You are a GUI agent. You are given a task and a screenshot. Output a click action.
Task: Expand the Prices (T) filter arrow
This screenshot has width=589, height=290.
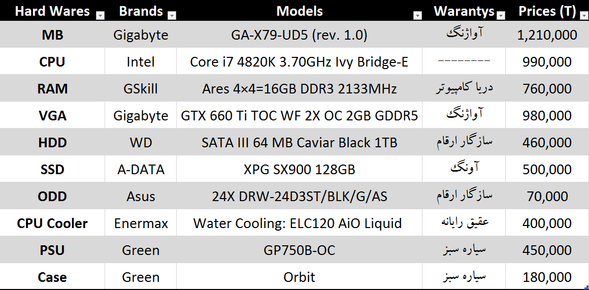(x=583, y=16)
